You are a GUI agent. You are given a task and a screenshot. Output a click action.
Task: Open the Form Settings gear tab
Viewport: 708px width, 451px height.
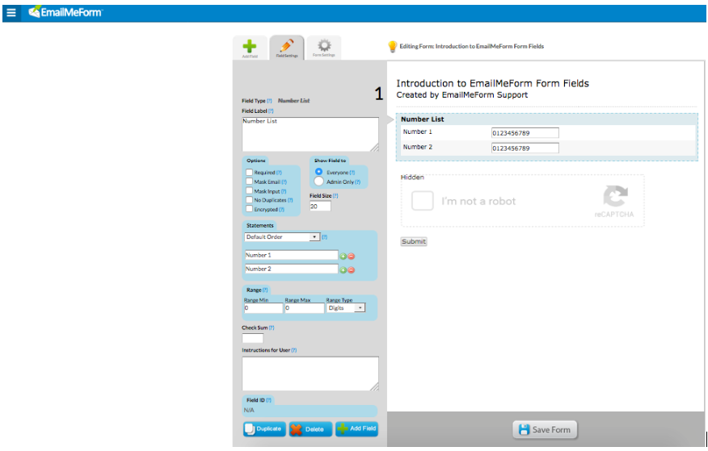tap(324, 48)
